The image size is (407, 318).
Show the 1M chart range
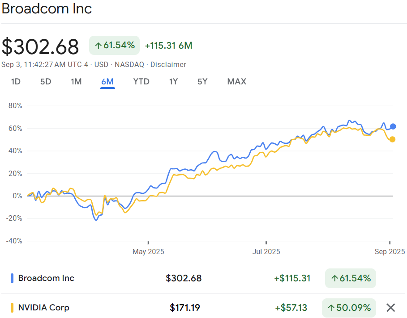(x=76, y=81)
